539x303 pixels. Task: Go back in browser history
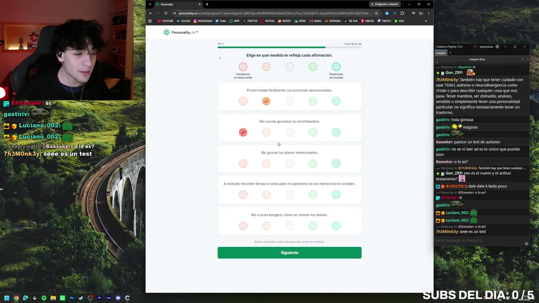click(150, 13)
